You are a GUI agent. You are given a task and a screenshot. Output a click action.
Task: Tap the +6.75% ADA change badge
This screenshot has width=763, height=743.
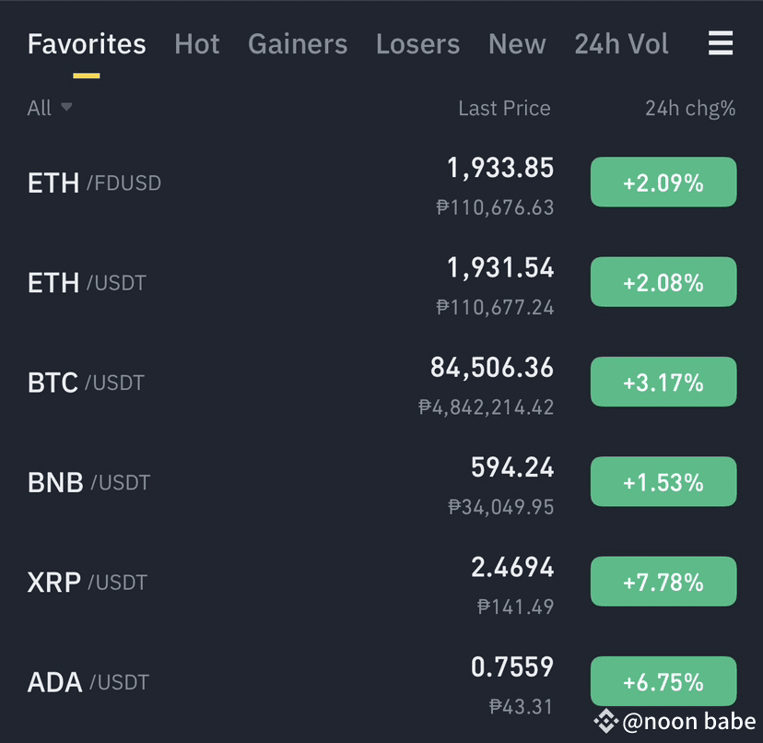(663, 681)
